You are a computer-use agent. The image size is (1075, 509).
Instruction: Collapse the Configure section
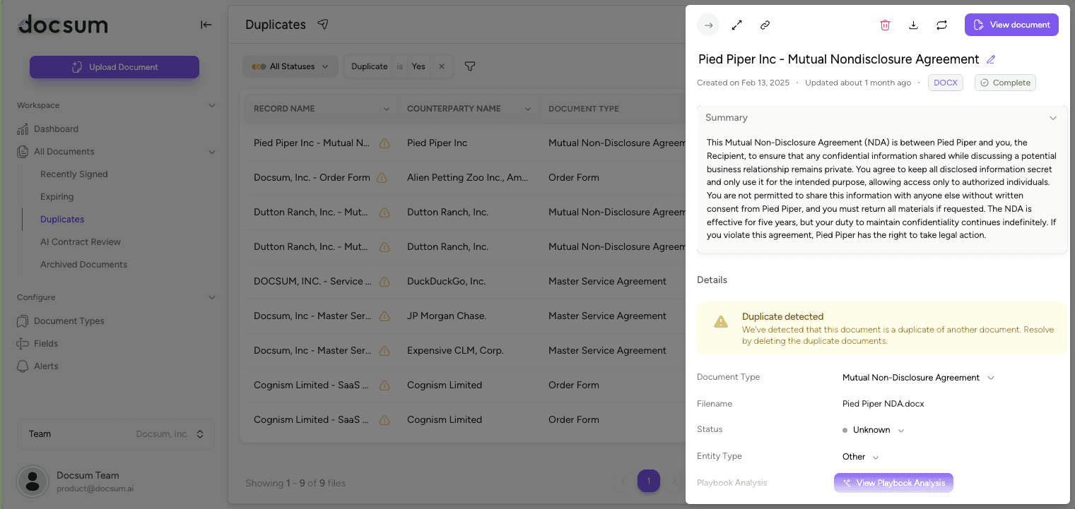coord(211,298)
